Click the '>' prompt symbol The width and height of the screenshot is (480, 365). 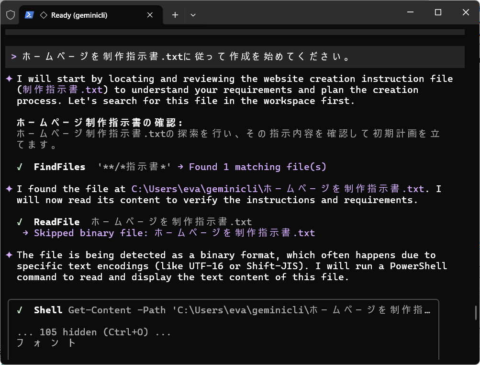click(x=13, y=57)
